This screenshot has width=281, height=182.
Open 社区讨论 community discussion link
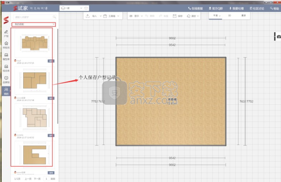[x=257, y=9]
